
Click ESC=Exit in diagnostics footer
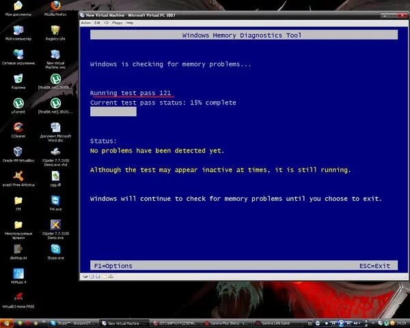pyautogui.click(x=374, y=266)
